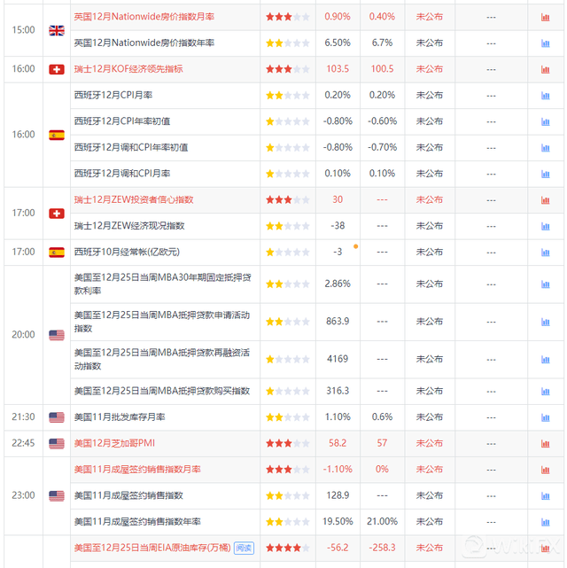The width and height of the screenshot is (567, 568).
Task: Open chart icon for MBA抵押贷款再融资活动指数
Action: [545, 360]
